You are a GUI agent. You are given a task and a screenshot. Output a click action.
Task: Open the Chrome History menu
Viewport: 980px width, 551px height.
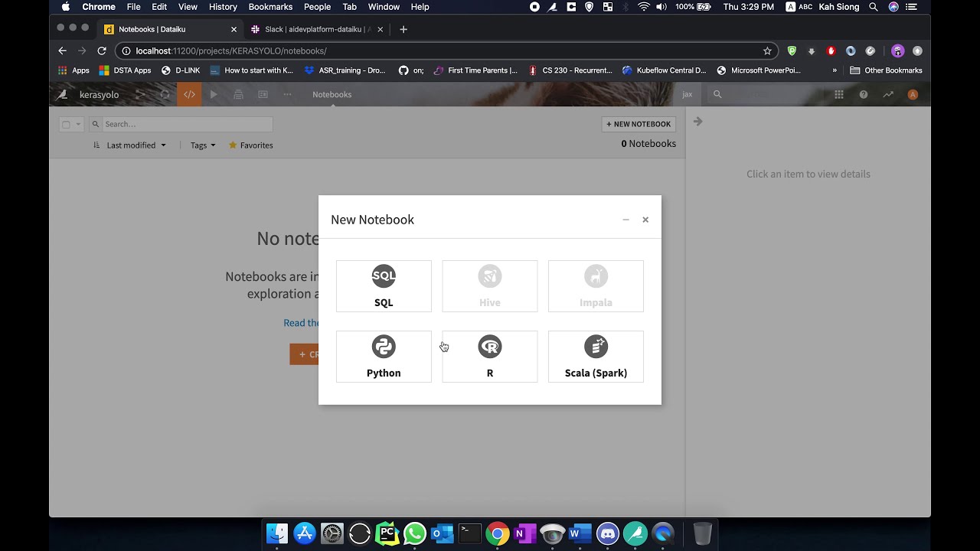coord(223,7)
